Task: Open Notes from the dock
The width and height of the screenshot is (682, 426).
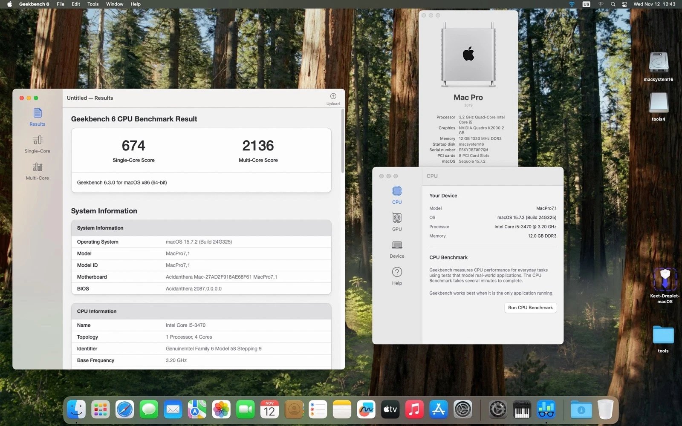Action: tap(342, 410)
